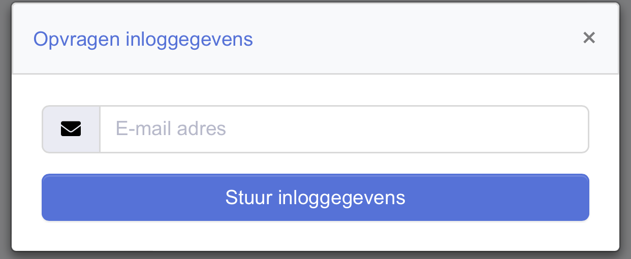Image resolution: width=631 pixels, height=259 pixels.
Task: Click the envelope icon beside the email field
Action: click(71, 129)
